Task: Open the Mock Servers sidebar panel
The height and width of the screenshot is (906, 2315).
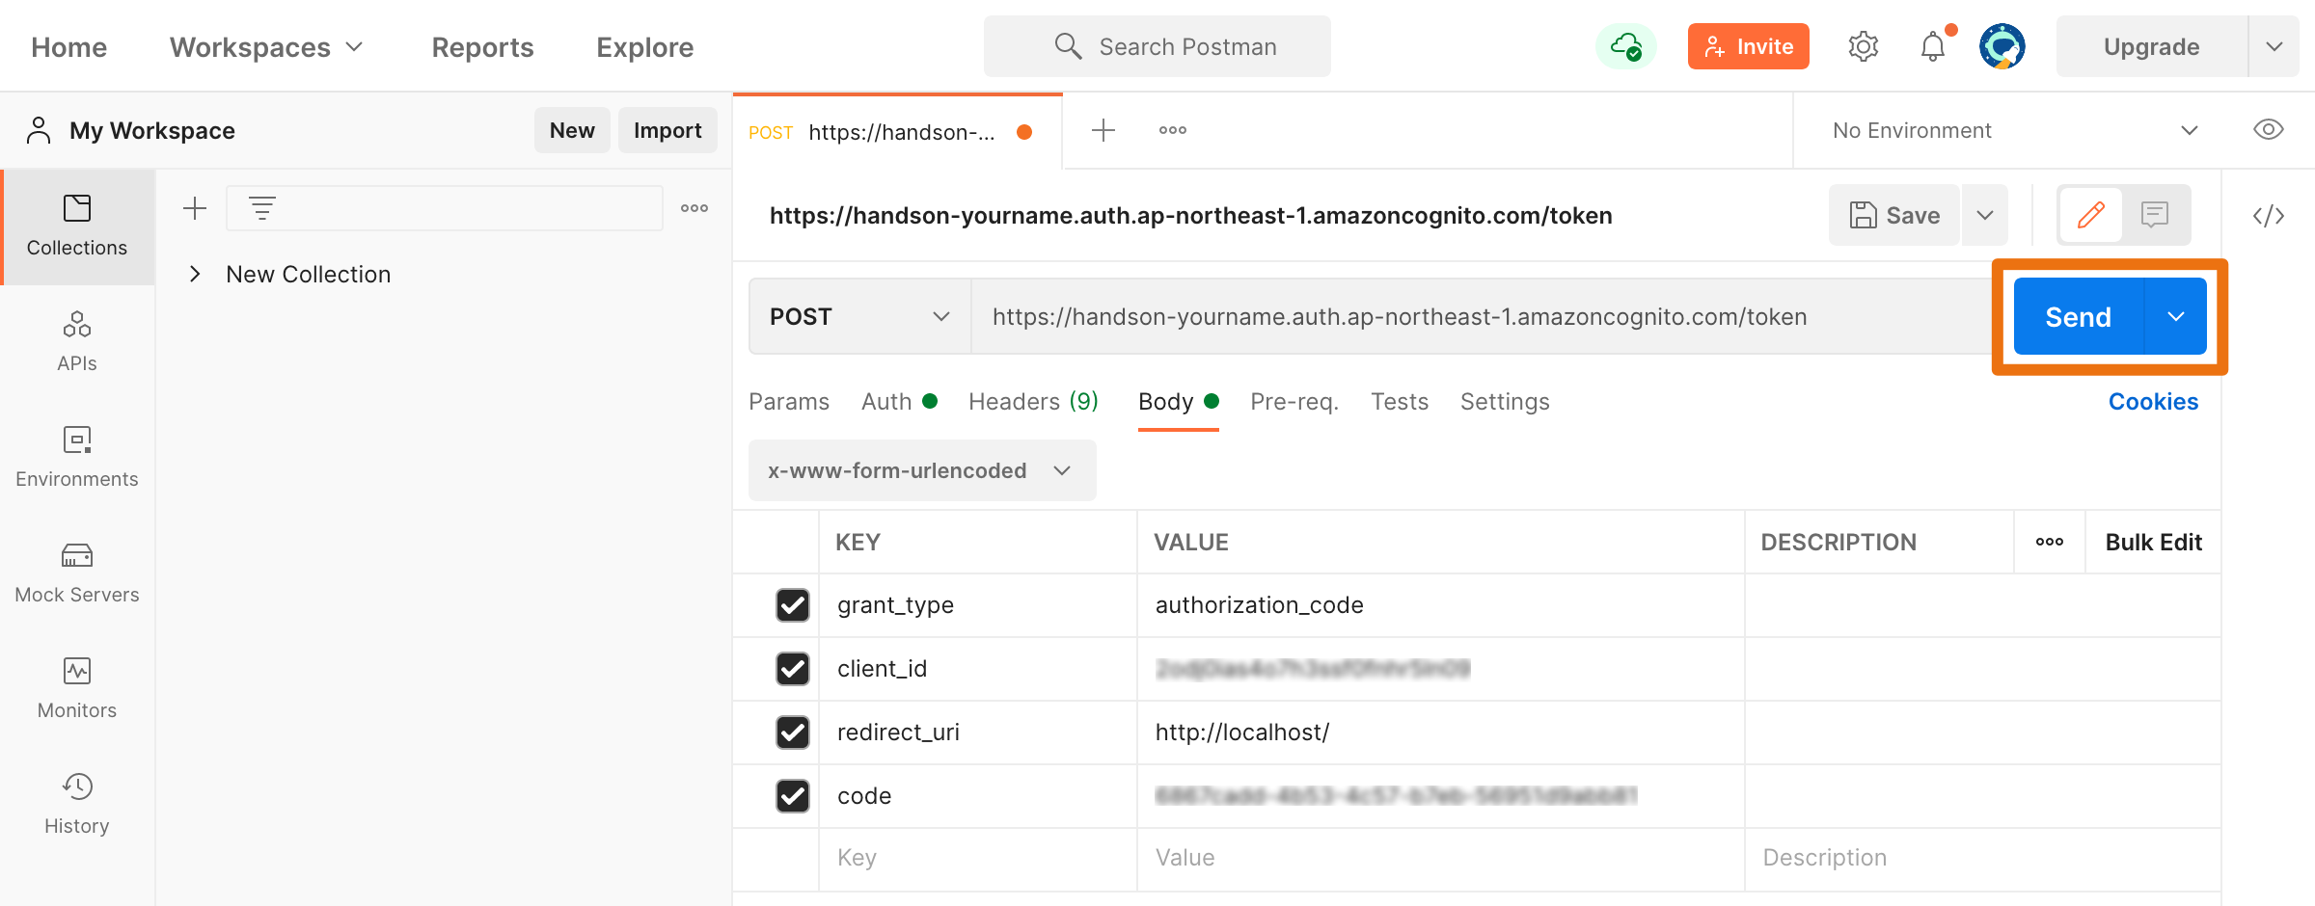Action: [x=77, y=573]
